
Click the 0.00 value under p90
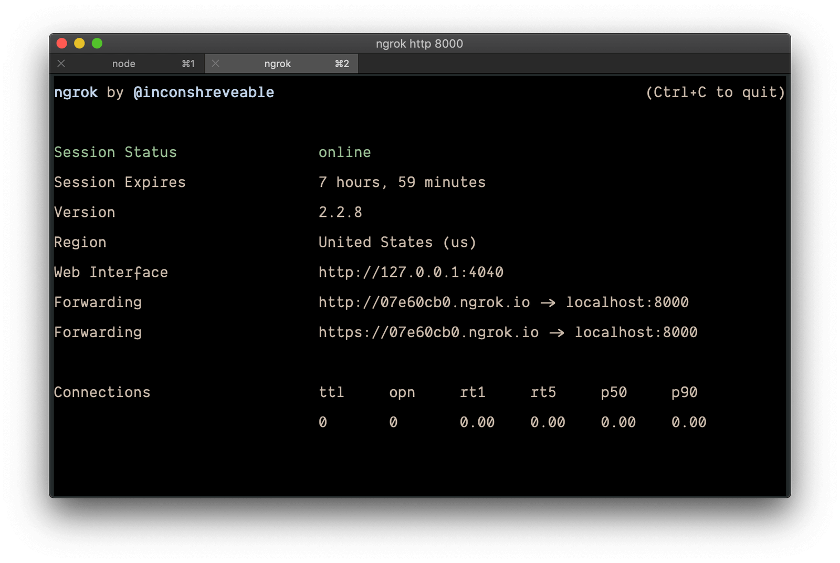tap(689, 422)
